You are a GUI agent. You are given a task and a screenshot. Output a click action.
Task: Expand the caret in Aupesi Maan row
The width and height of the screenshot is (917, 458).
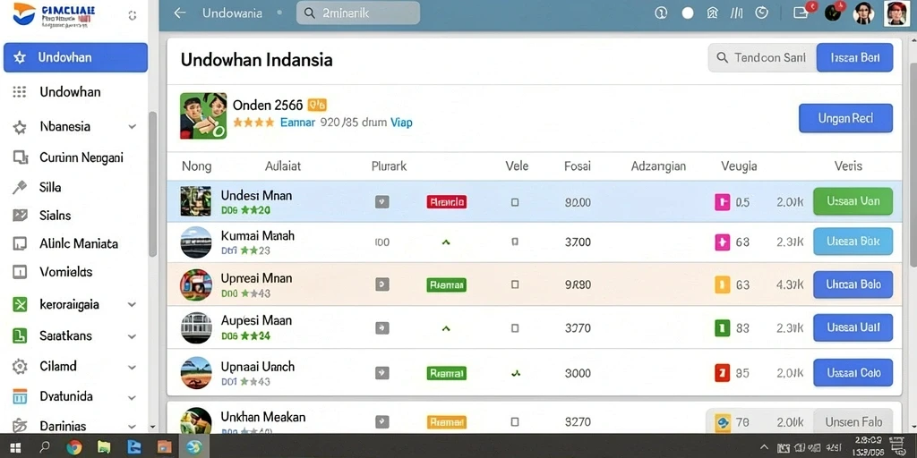pos(446,328)
